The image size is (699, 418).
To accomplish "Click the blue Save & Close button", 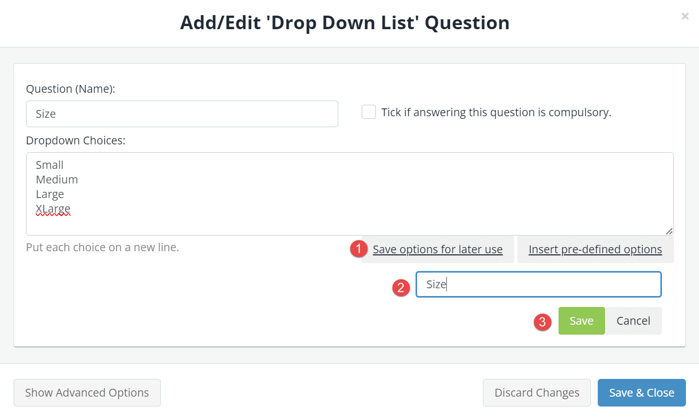I will click(642, 392).
